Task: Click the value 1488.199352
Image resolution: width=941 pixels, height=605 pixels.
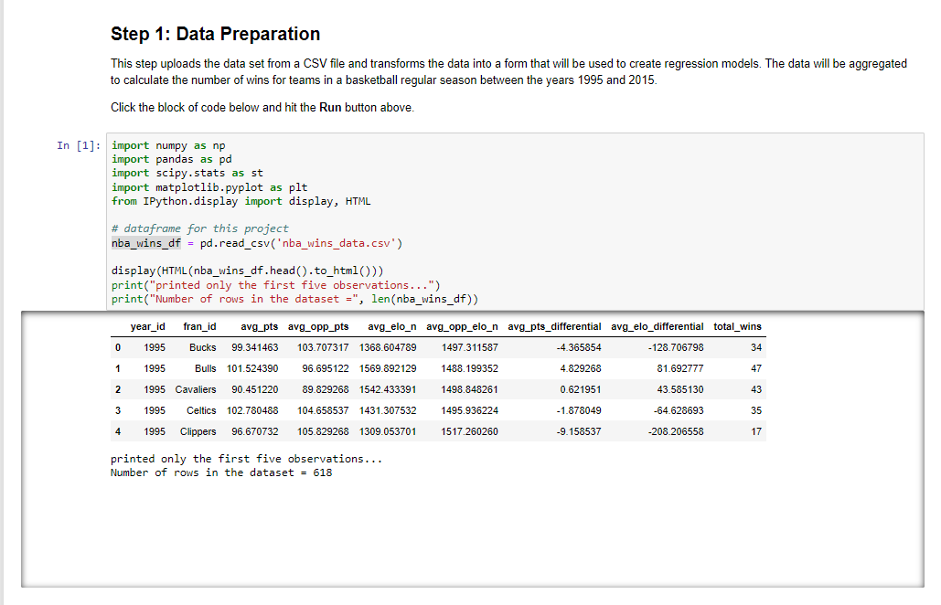Action: pos(470,368)
